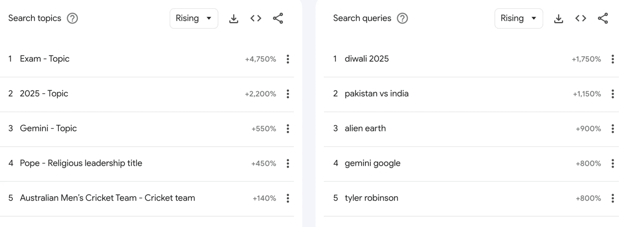Open embed code for Search topics

(256, 18)
